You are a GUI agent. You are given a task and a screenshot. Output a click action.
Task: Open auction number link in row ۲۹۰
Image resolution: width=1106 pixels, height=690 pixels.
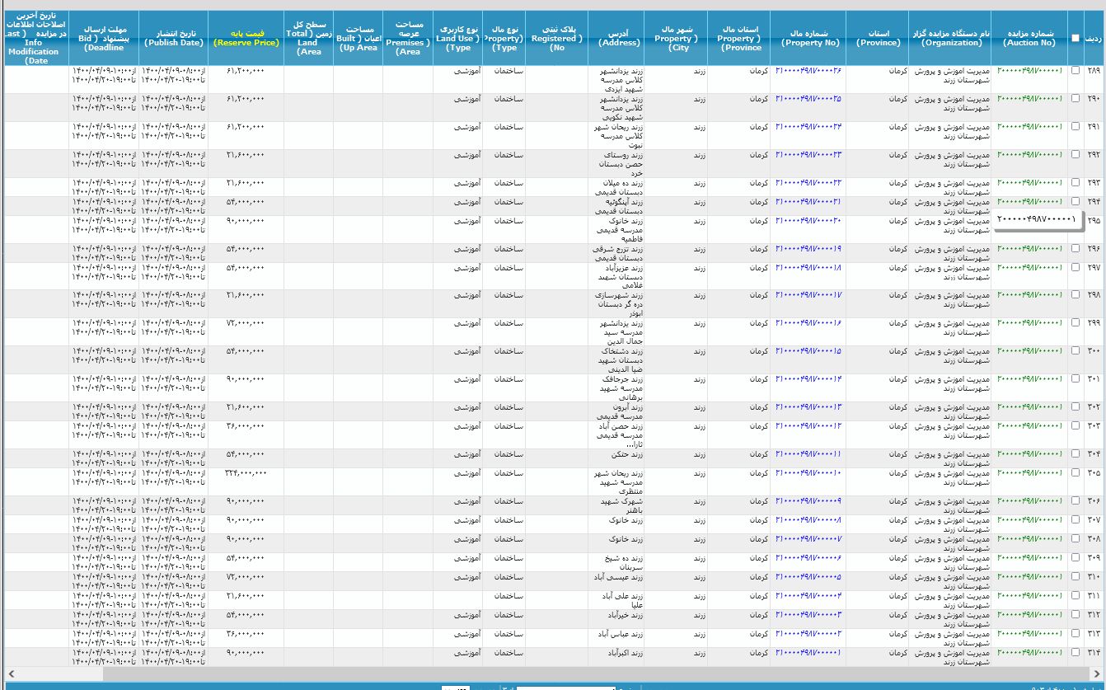(1029, 99)
